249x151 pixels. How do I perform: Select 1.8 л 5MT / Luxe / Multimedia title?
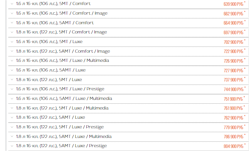(62, 108)
